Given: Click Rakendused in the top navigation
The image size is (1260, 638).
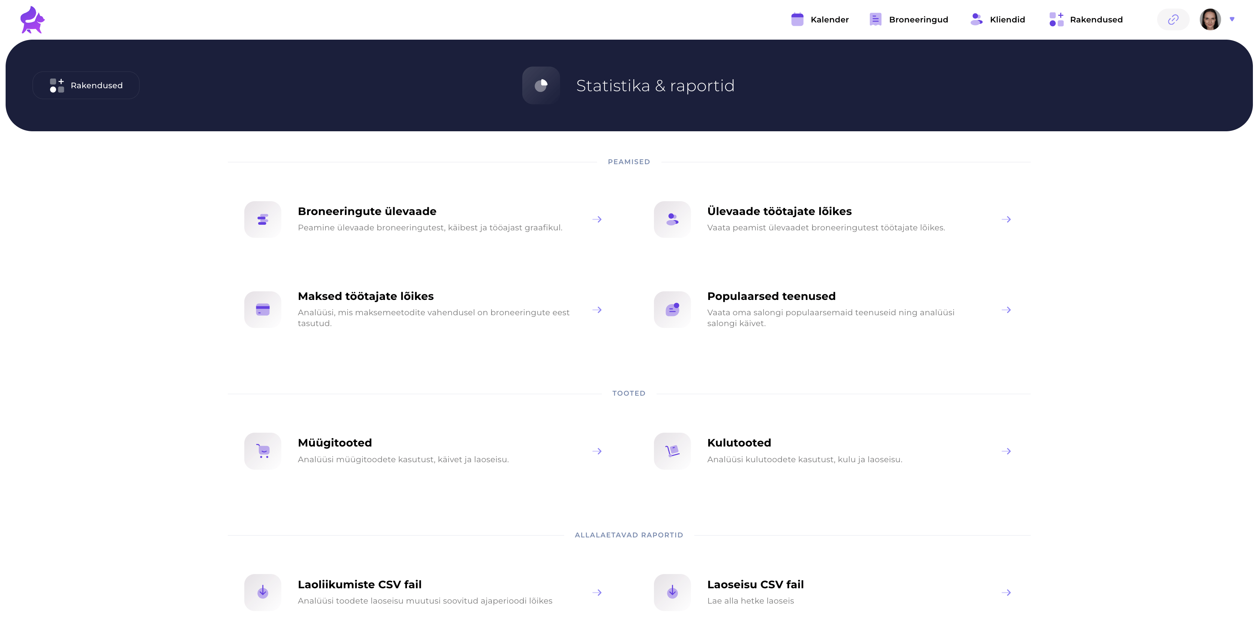Looking at the screenshot, I should pyautogui.click(x=1086, y=19).
